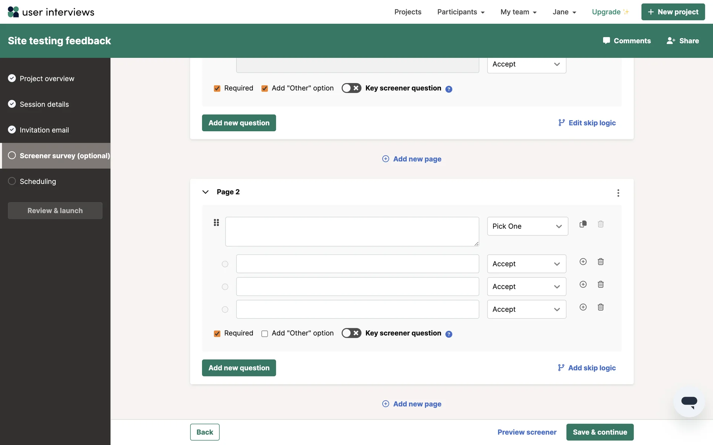Open the Page 2 three-dot options menu
Screen dimensions: 713x445
pos(618,193)
